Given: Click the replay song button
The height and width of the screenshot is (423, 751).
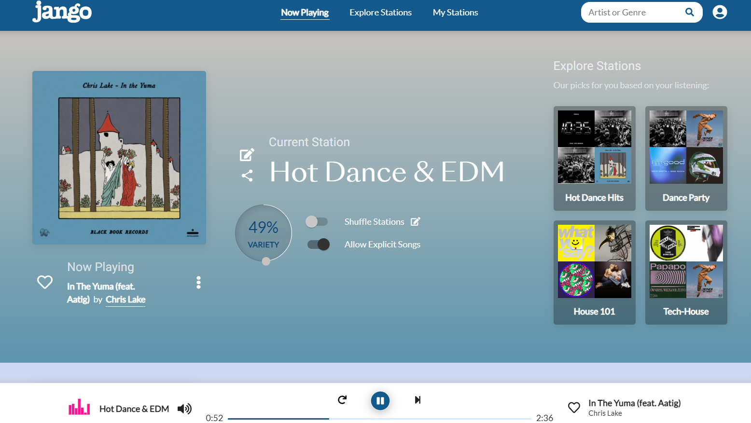Looking at the screenshot, I should (342, 399).
